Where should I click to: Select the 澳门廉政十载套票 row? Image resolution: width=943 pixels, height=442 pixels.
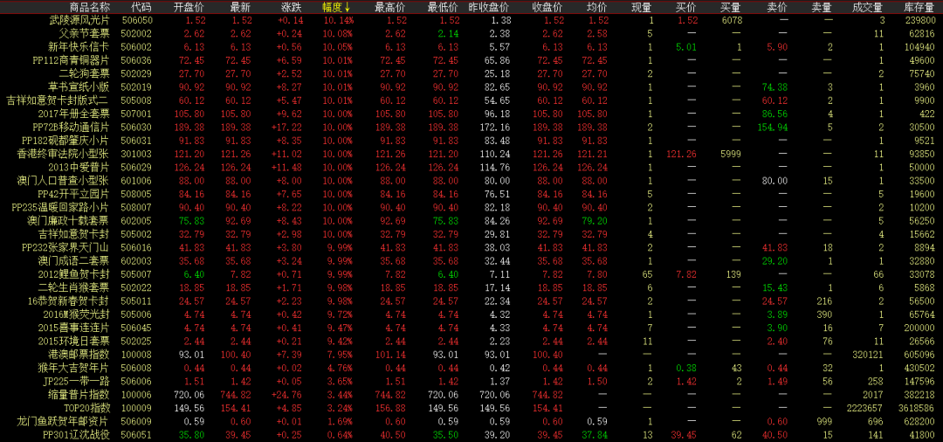click(69, 220)
